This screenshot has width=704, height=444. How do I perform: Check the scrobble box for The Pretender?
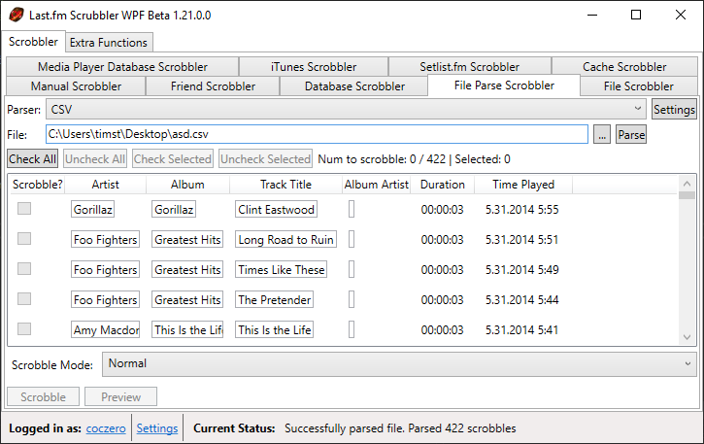24,299
